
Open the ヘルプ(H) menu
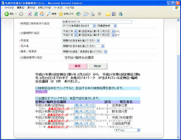[x=70, y=8]
